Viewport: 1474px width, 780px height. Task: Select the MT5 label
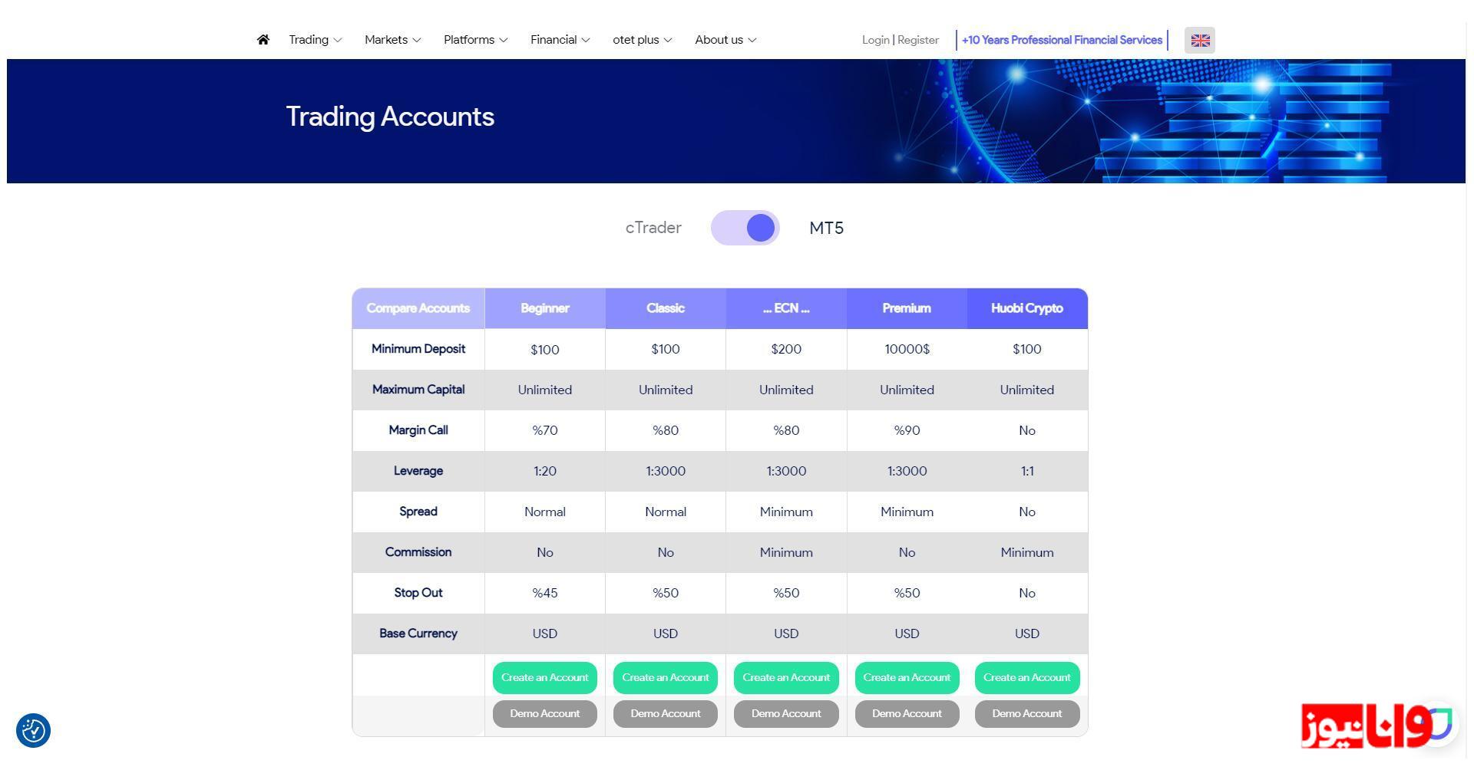[827, 228]
